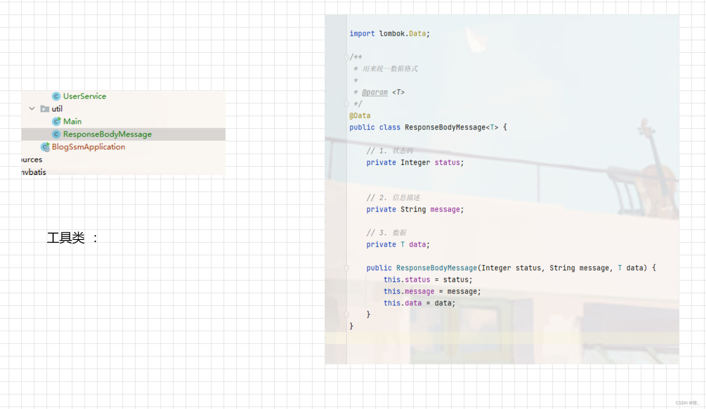706x409 pixels.
Task: Click the '// 1. 状态码' comment
Action: 390,151
